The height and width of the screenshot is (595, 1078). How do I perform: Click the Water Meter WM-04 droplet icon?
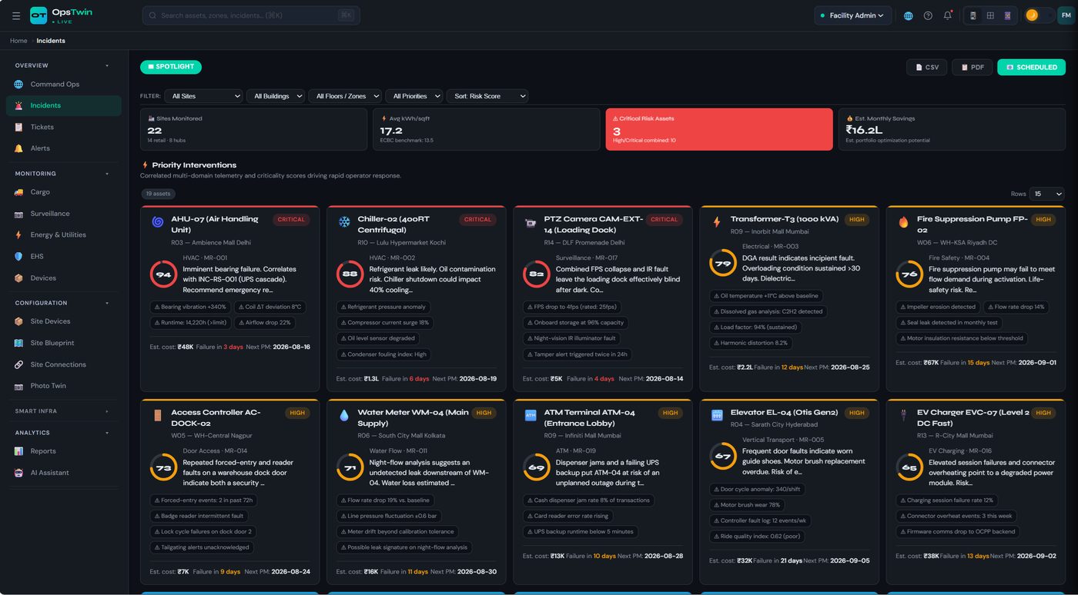click(x=344, y=415)
